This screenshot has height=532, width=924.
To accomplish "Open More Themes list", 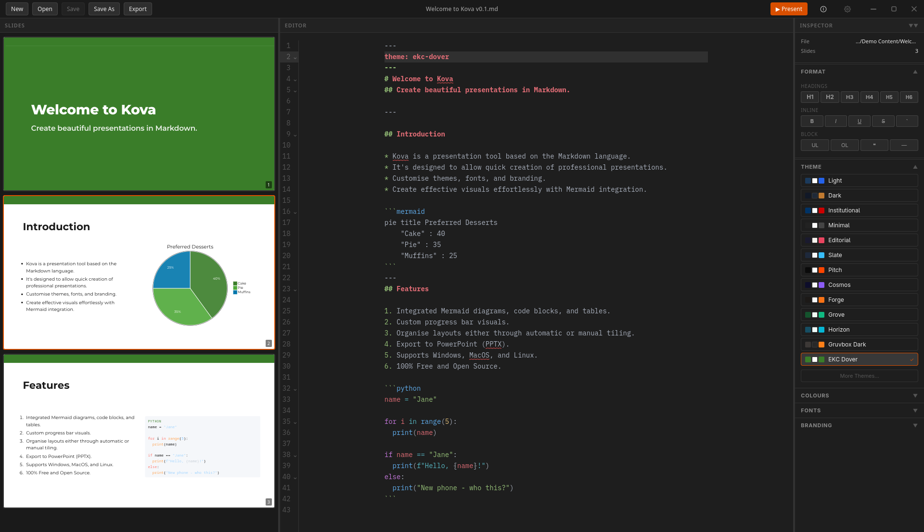I will [859, 376].
